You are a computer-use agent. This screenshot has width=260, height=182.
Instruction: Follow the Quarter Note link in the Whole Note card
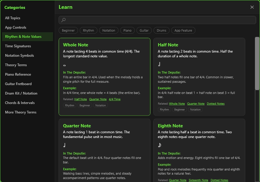(x=98, y=99)
